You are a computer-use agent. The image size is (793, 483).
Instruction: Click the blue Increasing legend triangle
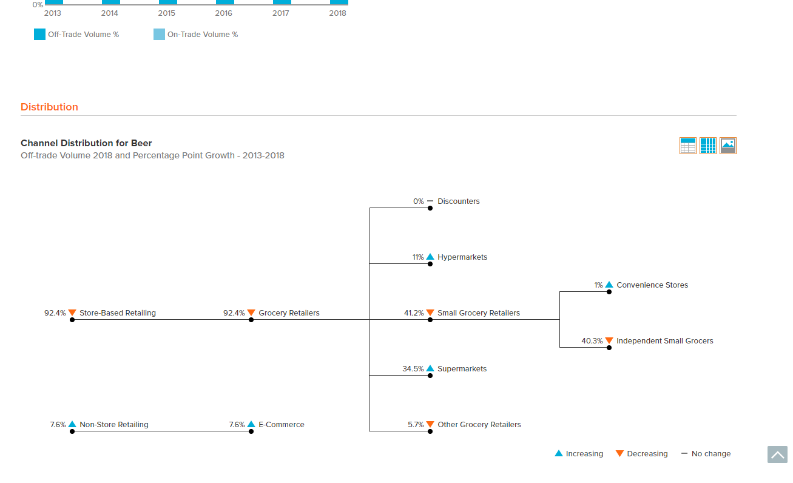559,453
